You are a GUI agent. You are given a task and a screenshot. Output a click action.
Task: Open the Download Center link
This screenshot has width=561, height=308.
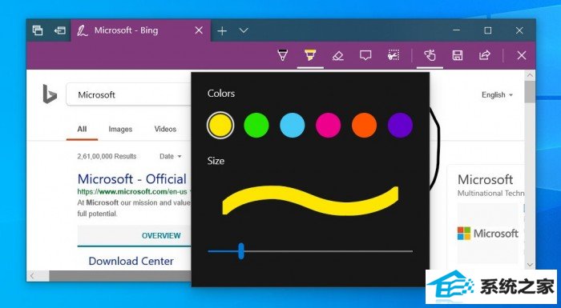[x=131, y=261]
